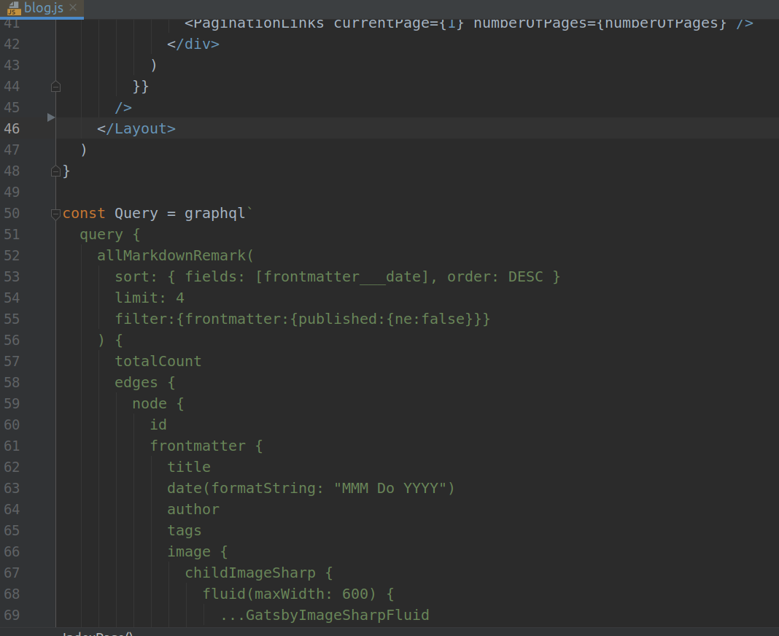The image size is (779, 636).
Task: Click childImageSharp { on line 67
Action: pyautogui.click(x=259, y=573)
